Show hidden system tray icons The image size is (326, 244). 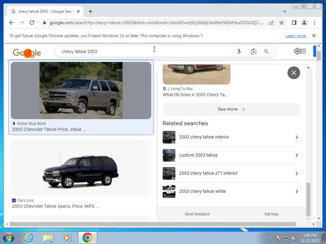pos(271,238)
